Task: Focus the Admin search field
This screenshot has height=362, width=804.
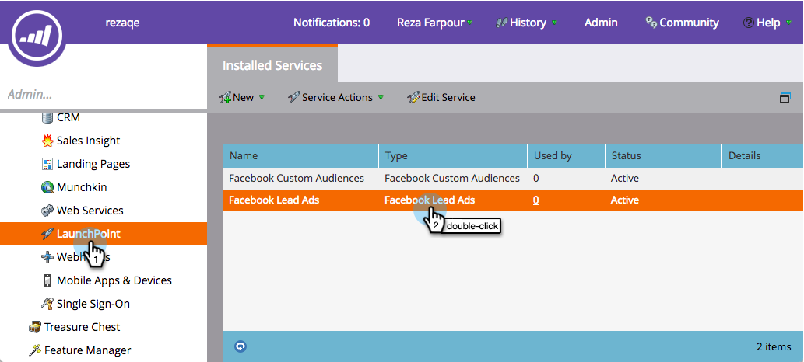Action: point(104,94)
